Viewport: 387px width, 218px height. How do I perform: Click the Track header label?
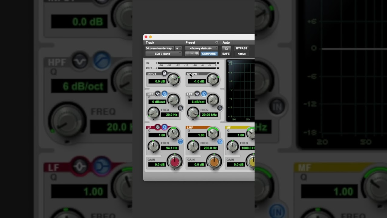click(150, 42)
